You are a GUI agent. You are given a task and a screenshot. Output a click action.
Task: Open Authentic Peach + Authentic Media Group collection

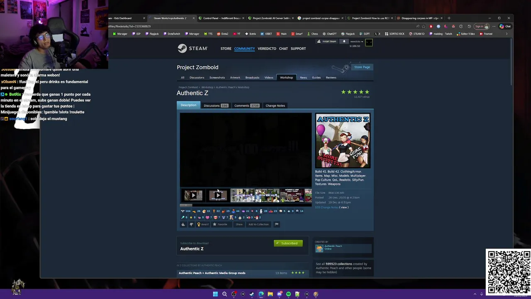tap(212, 273)
